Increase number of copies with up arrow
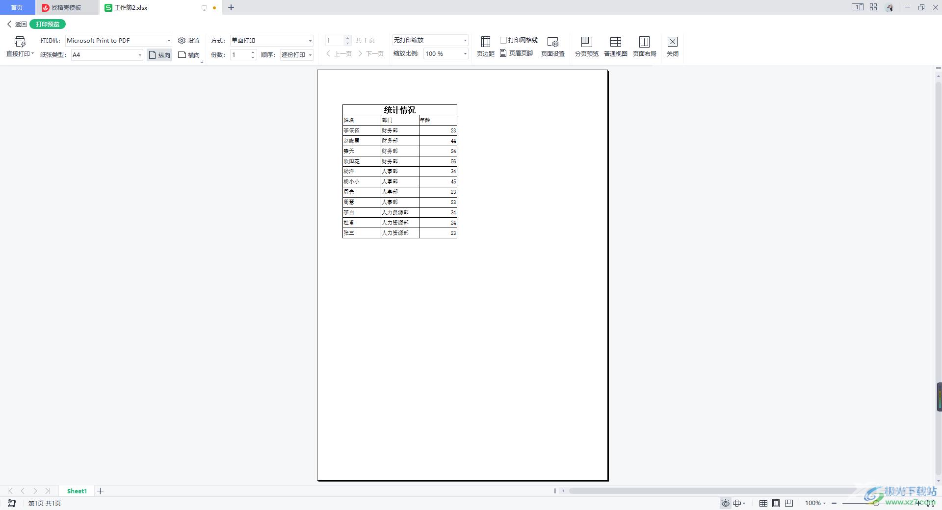942x510 pixels. pyautogui.click(x=253, y=52)
